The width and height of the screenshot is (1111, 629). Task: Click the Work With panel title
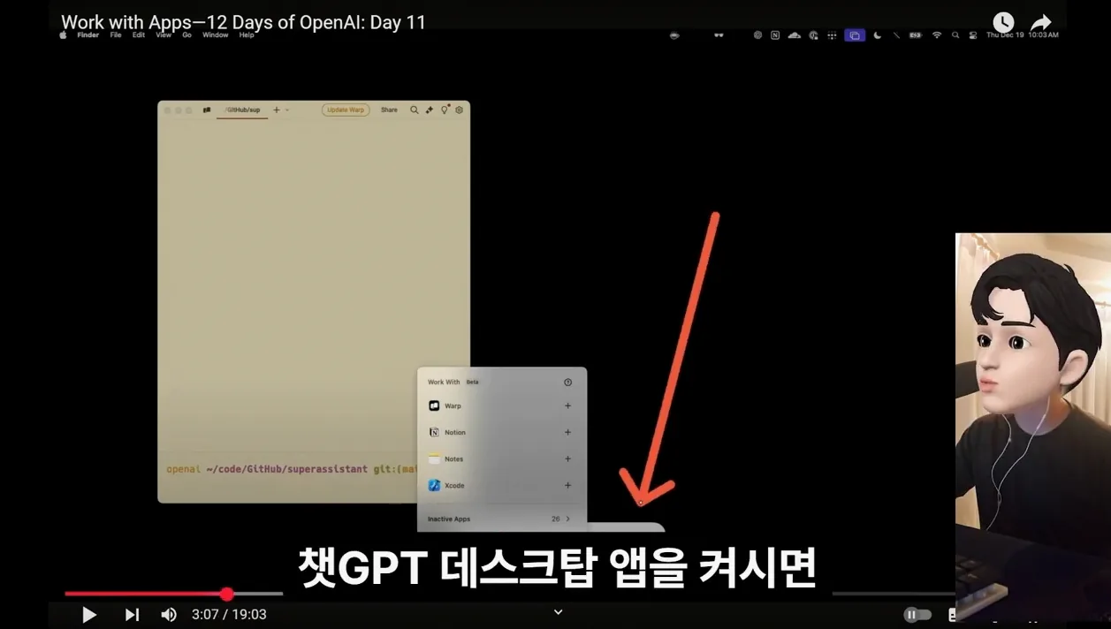point(444,383)
